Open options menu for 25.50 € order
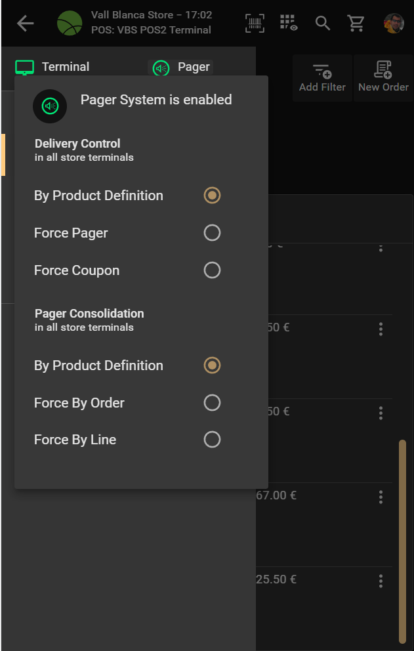This screenshot has width=414, height=651. click(x=381, y=581)
